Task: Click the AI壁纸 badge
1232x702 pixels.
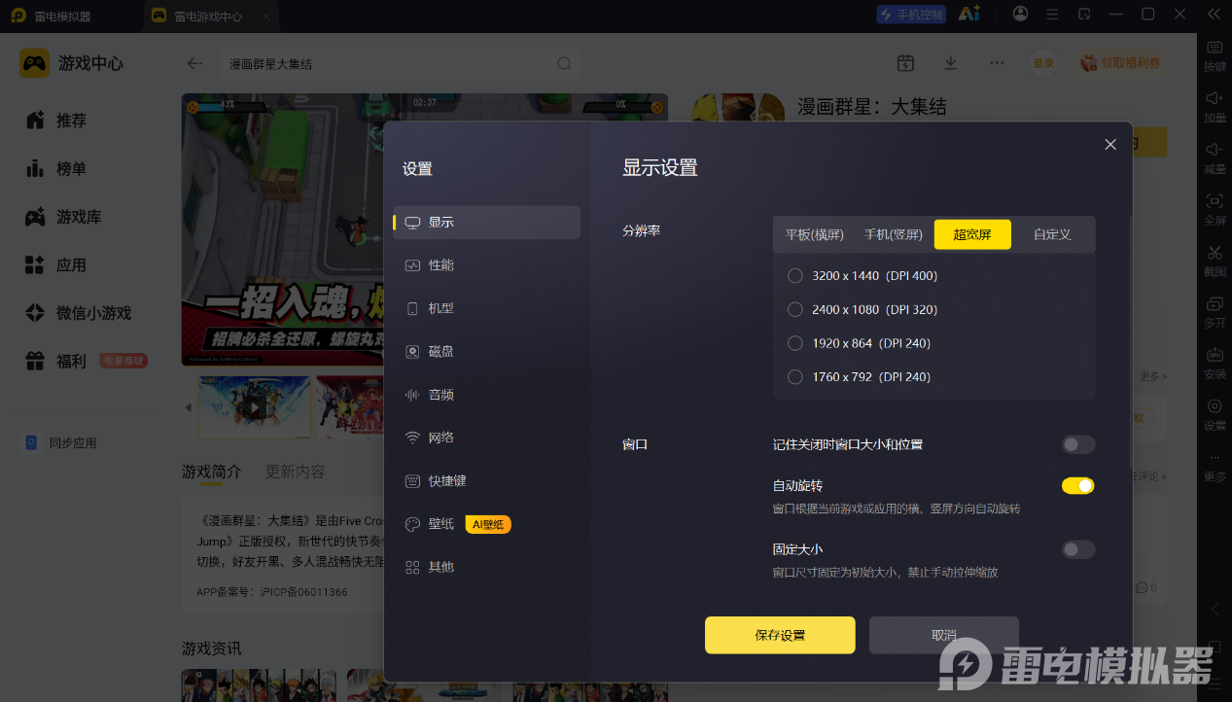Action: tap(488, 524)
